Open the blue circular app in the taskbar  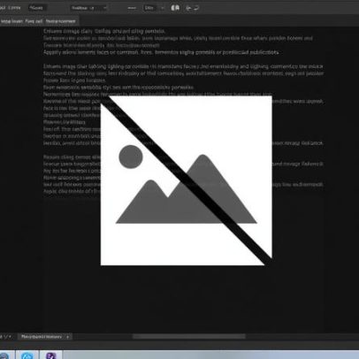(x=27, y=355)
